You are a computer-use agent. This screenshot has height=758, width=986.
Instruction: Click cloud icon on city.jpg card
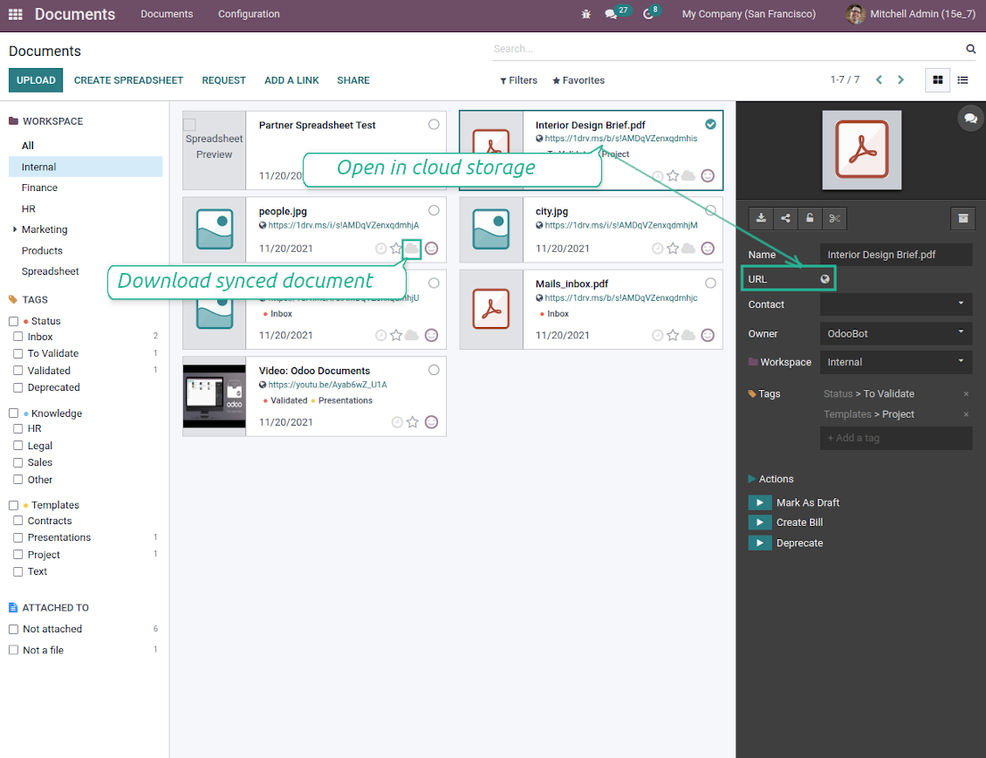click(688, 249)
